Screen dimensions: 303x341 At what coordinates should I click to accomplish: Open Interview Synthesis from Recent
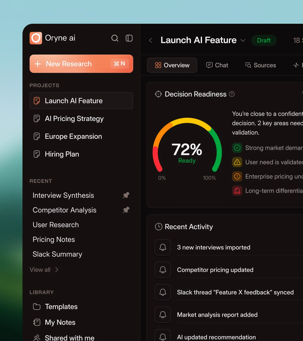tap(63, 195)
